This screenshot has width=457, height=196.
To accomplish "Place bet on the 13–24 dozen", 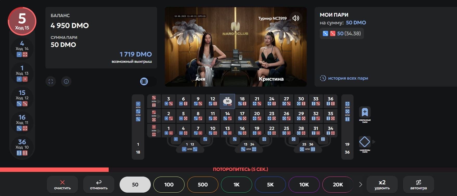I will pos(249,147).
